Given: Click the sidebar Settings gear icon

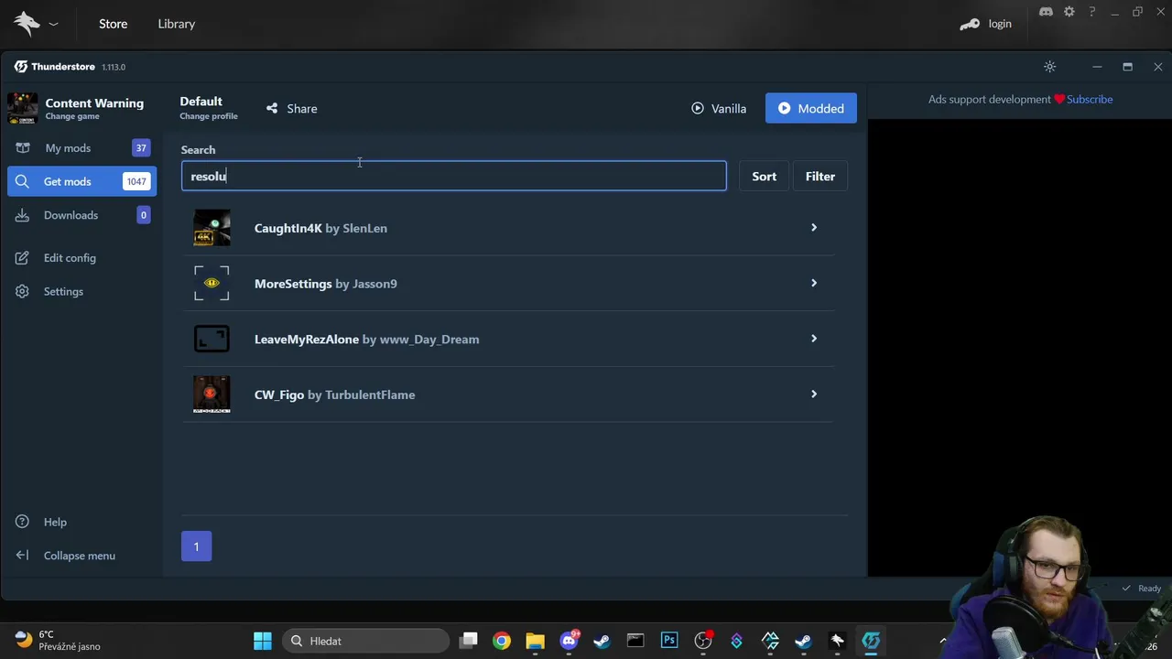Looking at the screenshot, I should click(22, 291).
